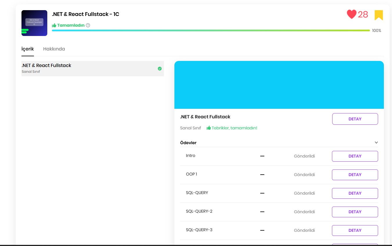This screenshot has height=246, width=392.
Task: Open the Hakkında tab
Action: [54, 49]
